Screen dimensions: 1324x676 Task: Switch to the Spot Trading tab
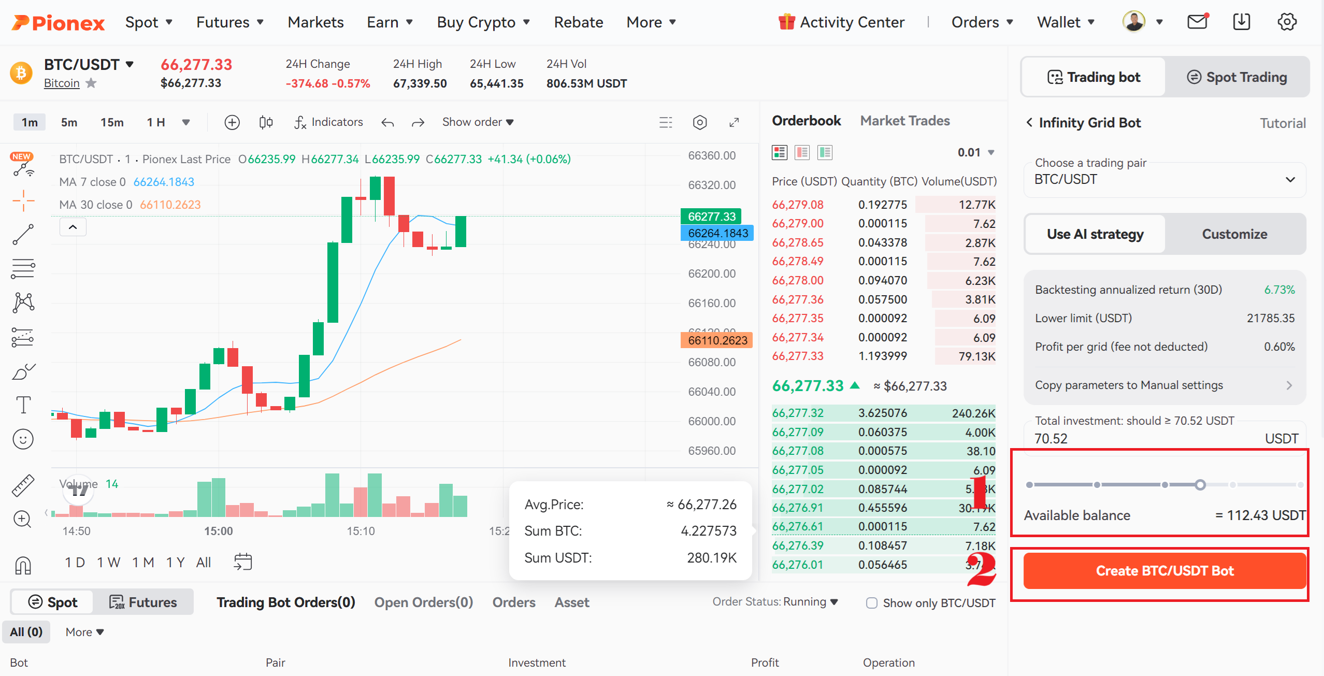coord(1237,77)
